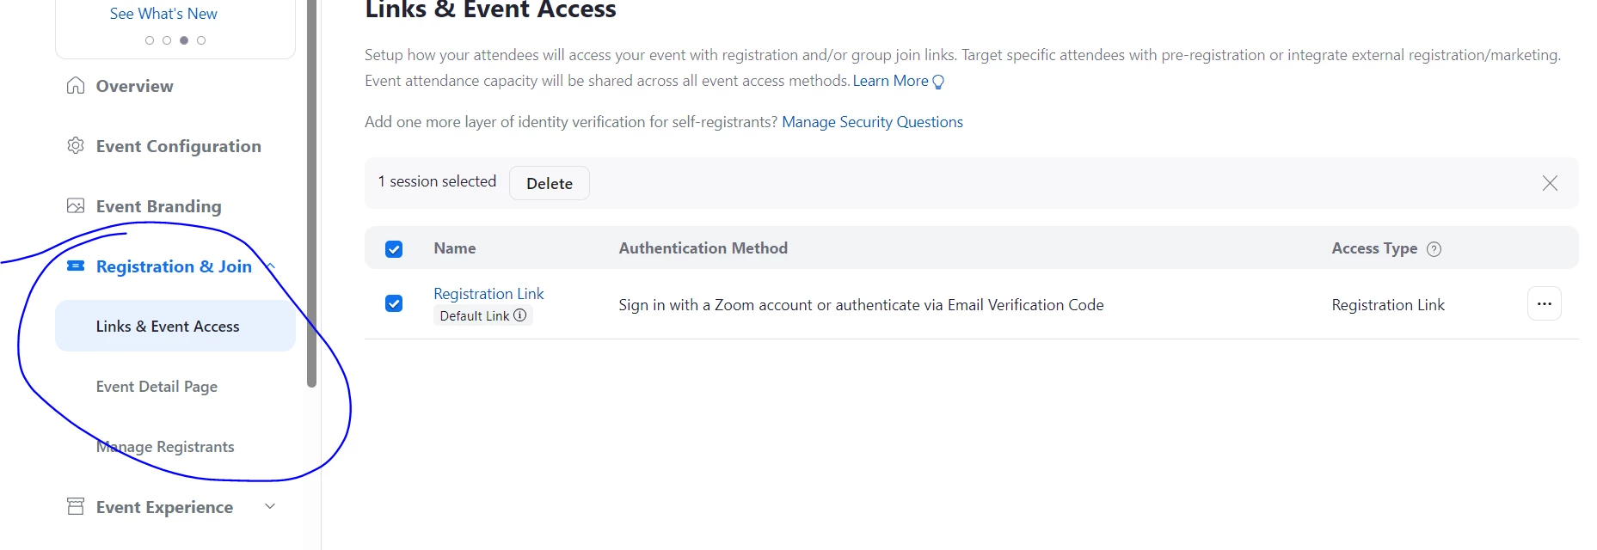Open the Manage Registrants menu item
This screenshot has width=1597, height=550.
click(165, 447)
